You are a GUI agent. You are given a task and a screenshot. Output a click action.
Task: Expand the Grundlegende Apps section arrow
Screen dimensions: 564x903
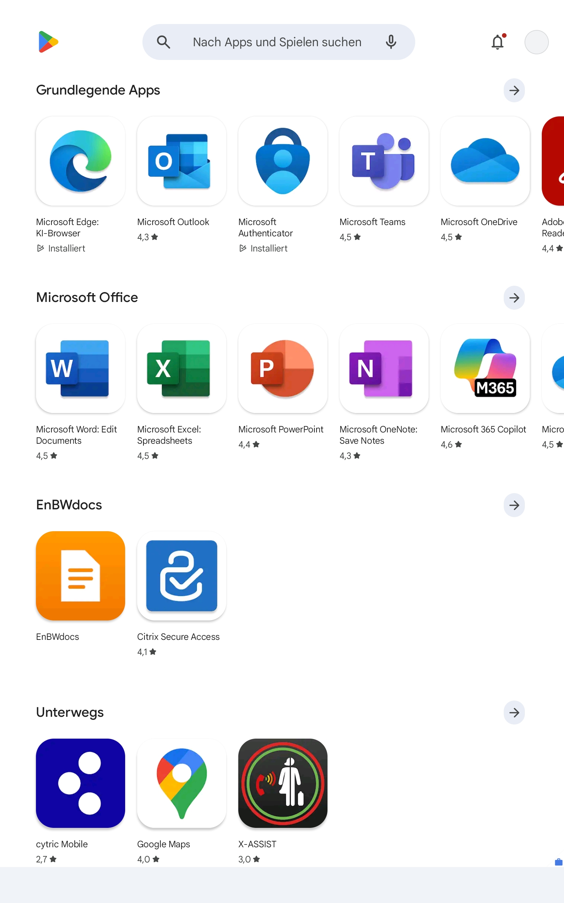(x=514, y=90)
